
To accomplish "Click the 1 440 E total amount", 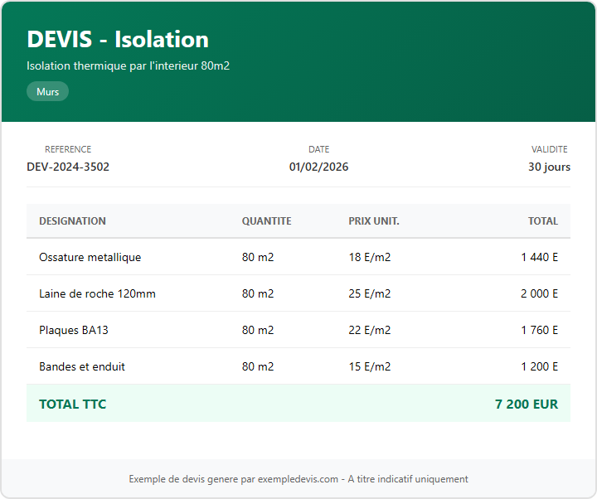I will click(539, 257).
